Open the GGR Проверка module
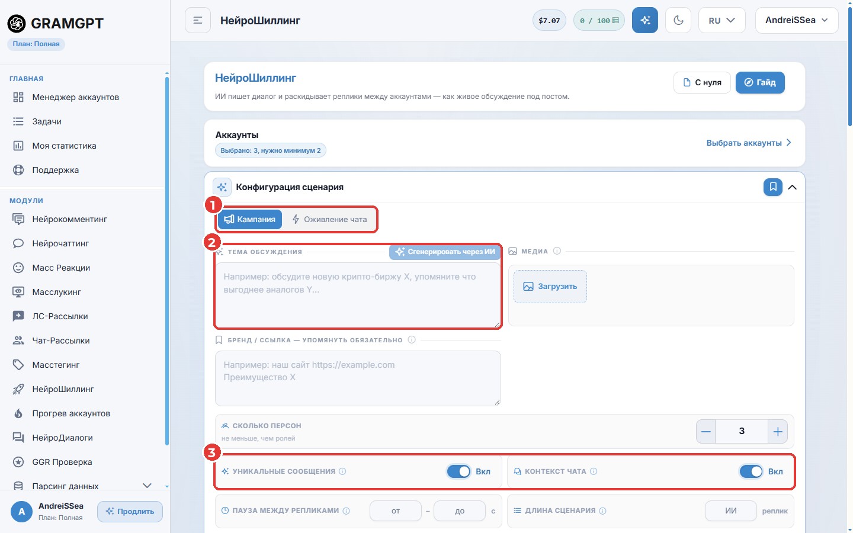Image resolution: width=853 pixels, height=533 pixels. pyautogui.click(x=82, y=462)
